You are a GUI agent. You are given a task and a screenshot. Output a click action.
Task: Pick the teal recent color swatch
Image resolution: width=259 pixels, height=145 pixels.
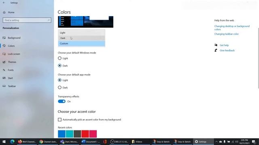[70, 134]
